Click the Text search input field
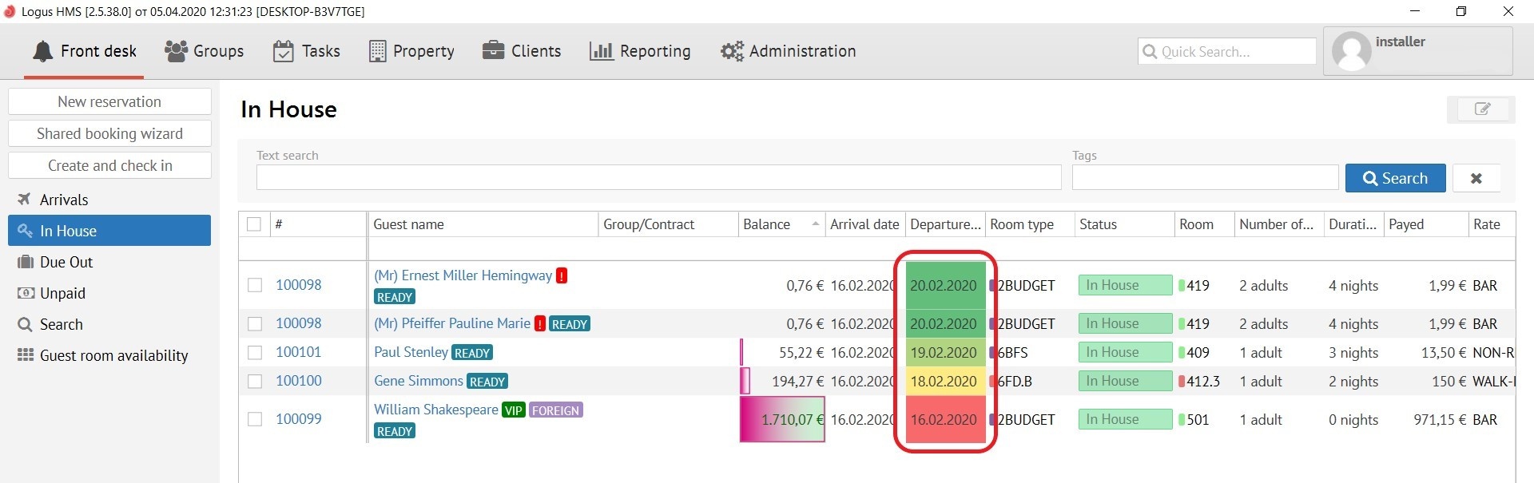1534x483 pixels. pos(658,177)
